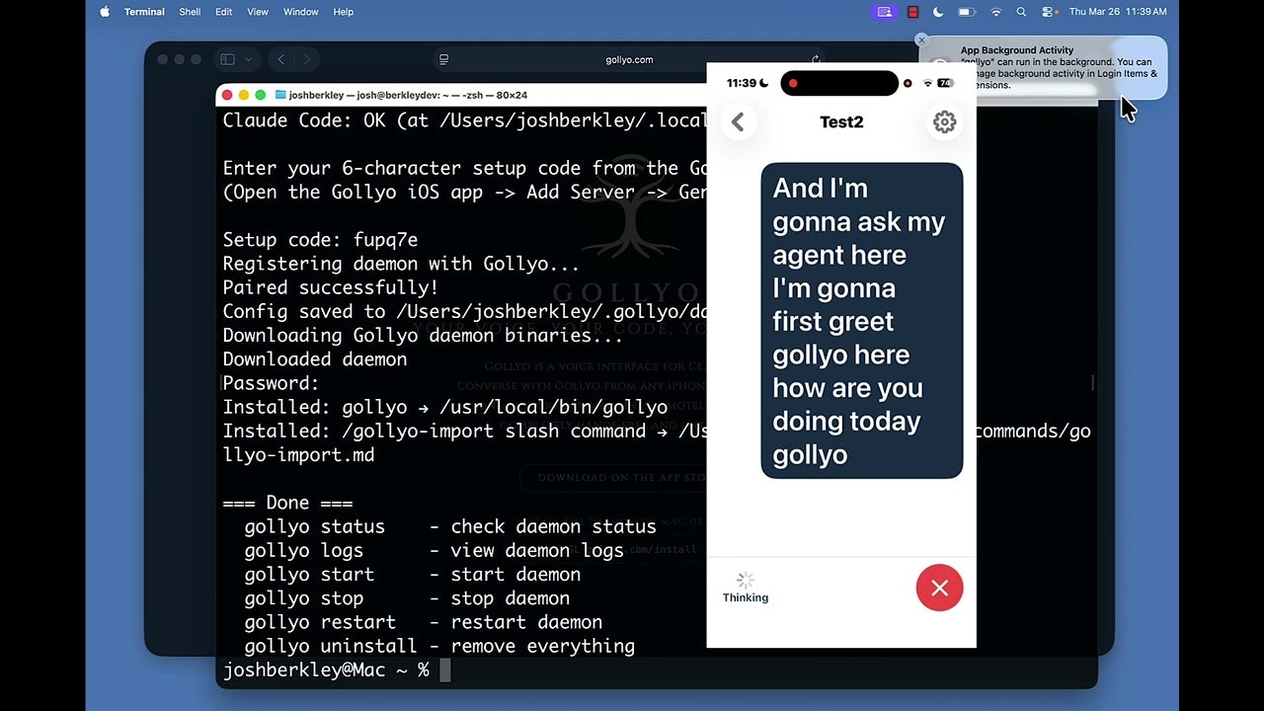
Task: Minimize the Terminal window
Action: pyautogui.click(x=244, y=95)
